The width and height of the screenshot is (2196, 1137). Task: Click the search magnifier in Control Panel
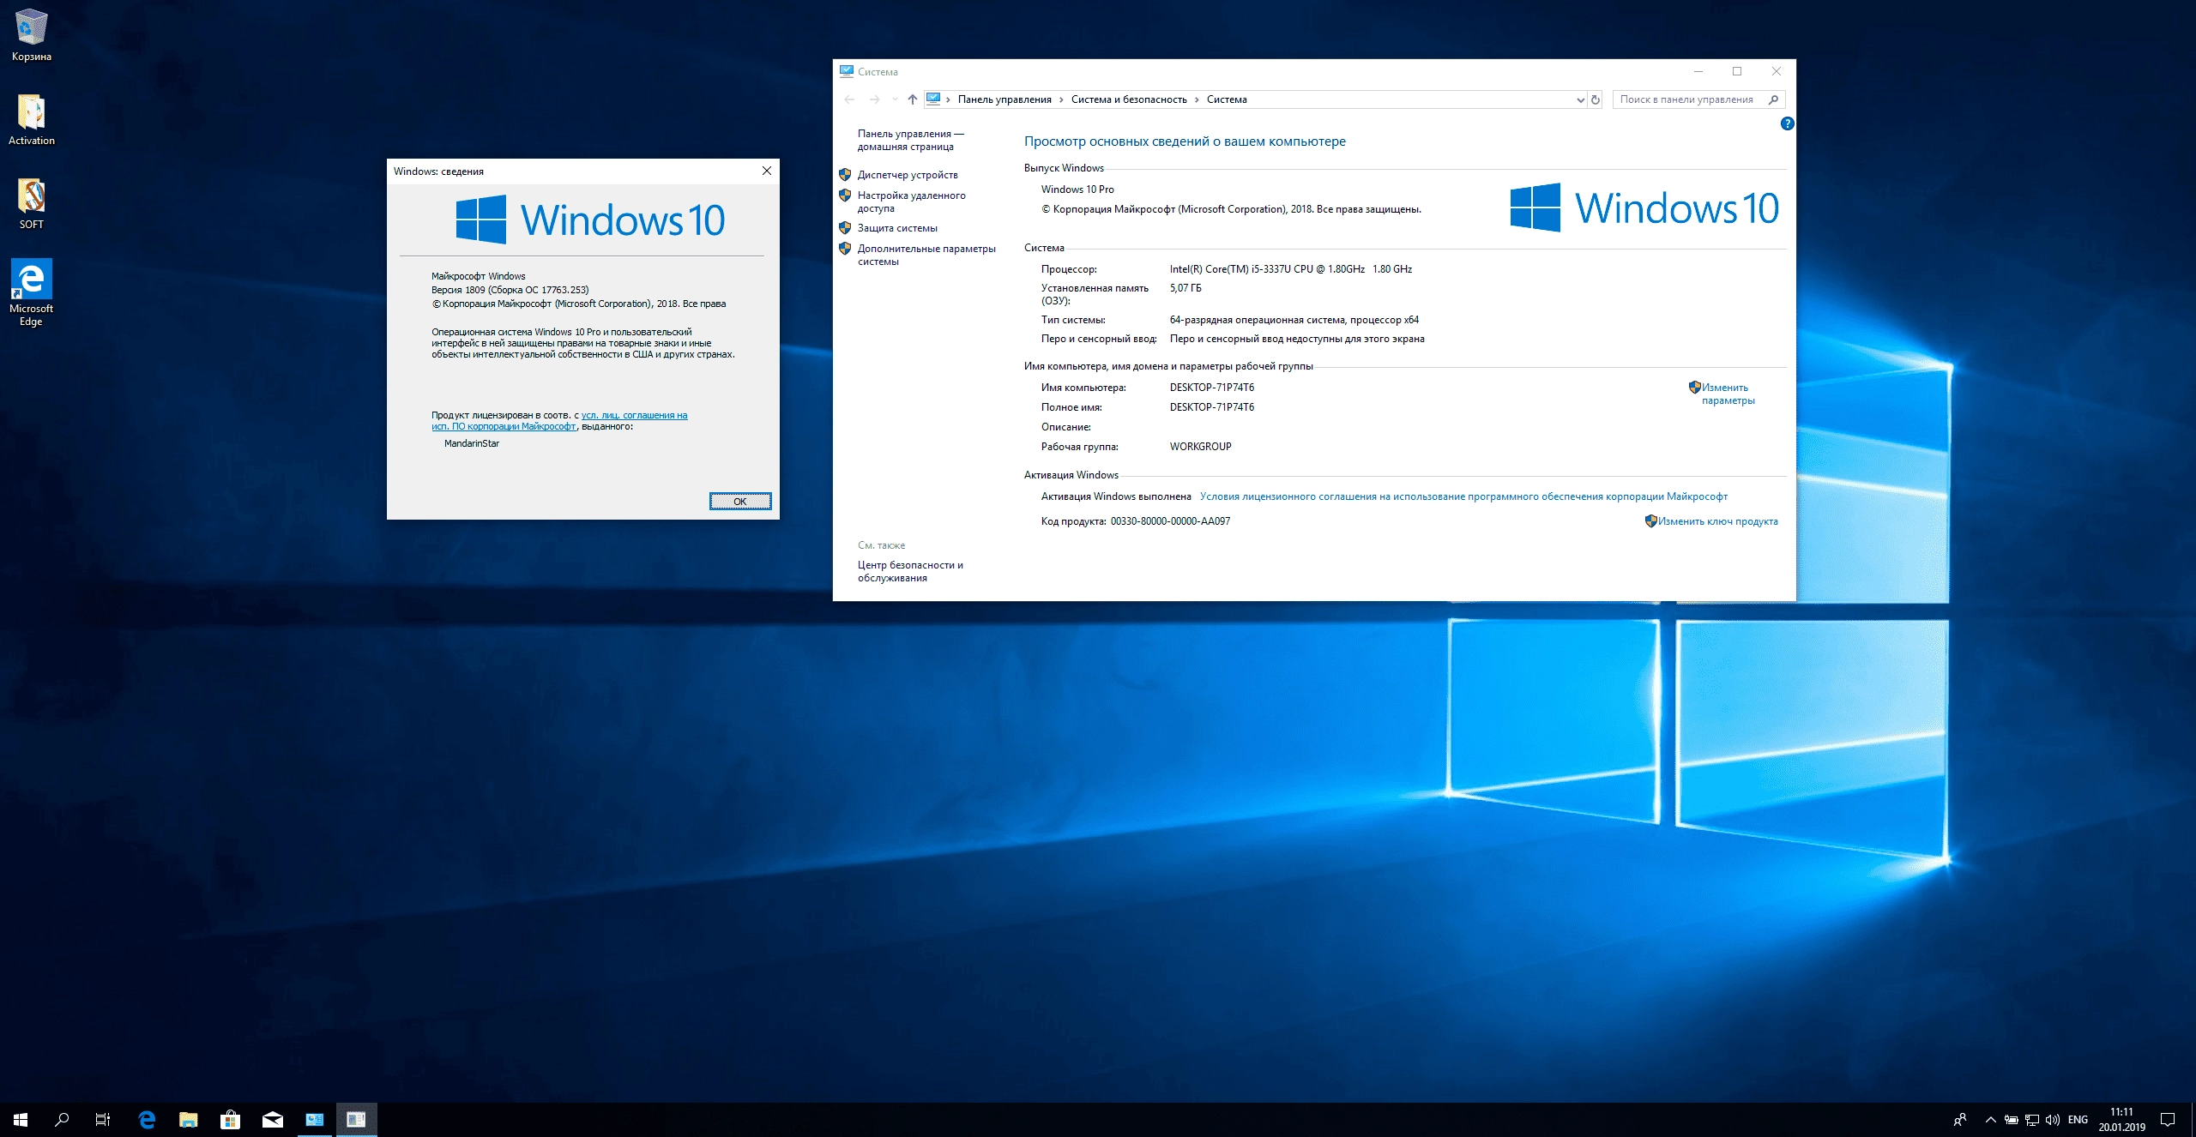(x=1774, y=99)
